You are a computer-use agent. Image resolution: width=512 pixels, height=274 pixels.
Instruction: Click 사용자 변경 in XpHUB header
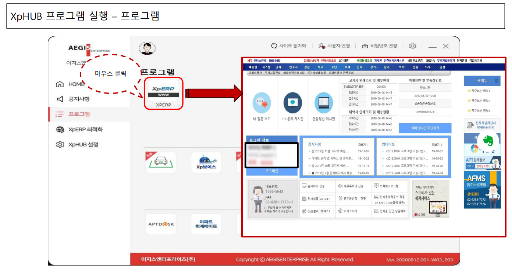click(334, 46)
